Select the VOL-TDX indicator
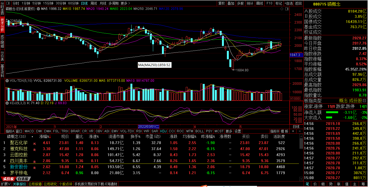368x187 pixels. (127, 131)
